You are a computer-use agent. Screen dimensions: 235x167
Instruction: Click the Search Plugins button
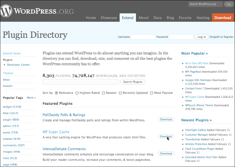coord(133,82)
